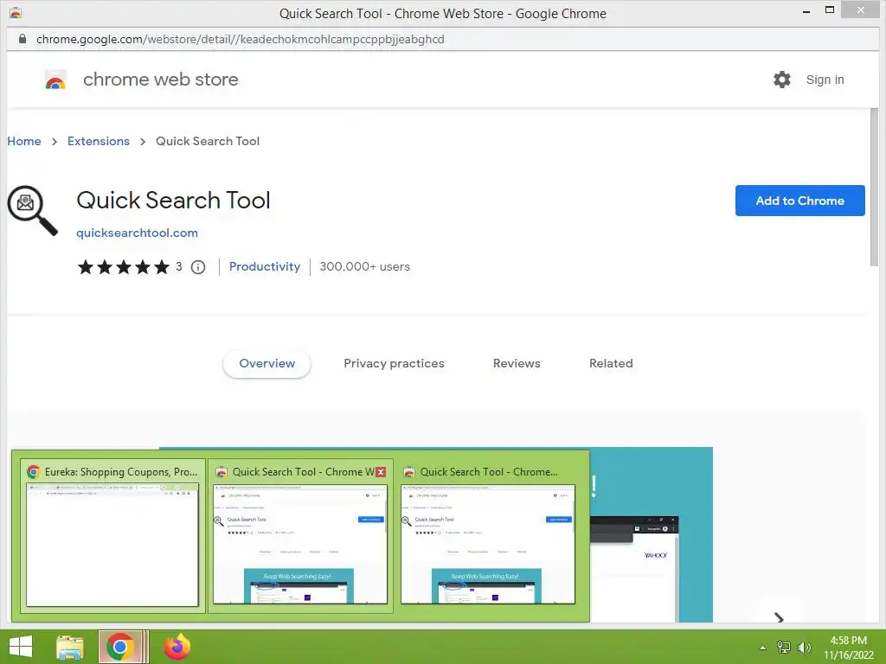This screenshot has height=664, width=886.
Task: Select Eureka Shopping Coupons window thumbnail
Action: tap(112, 536)
